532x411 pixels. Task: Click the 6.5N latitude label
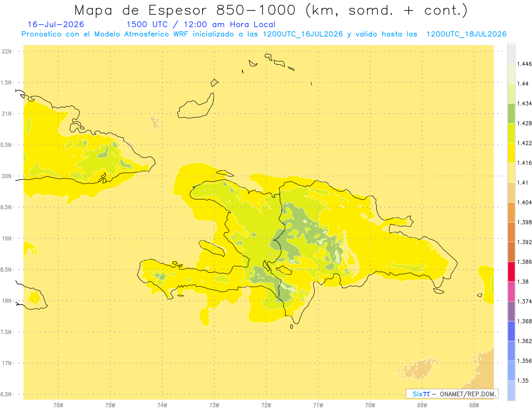(x=6, y=395)
